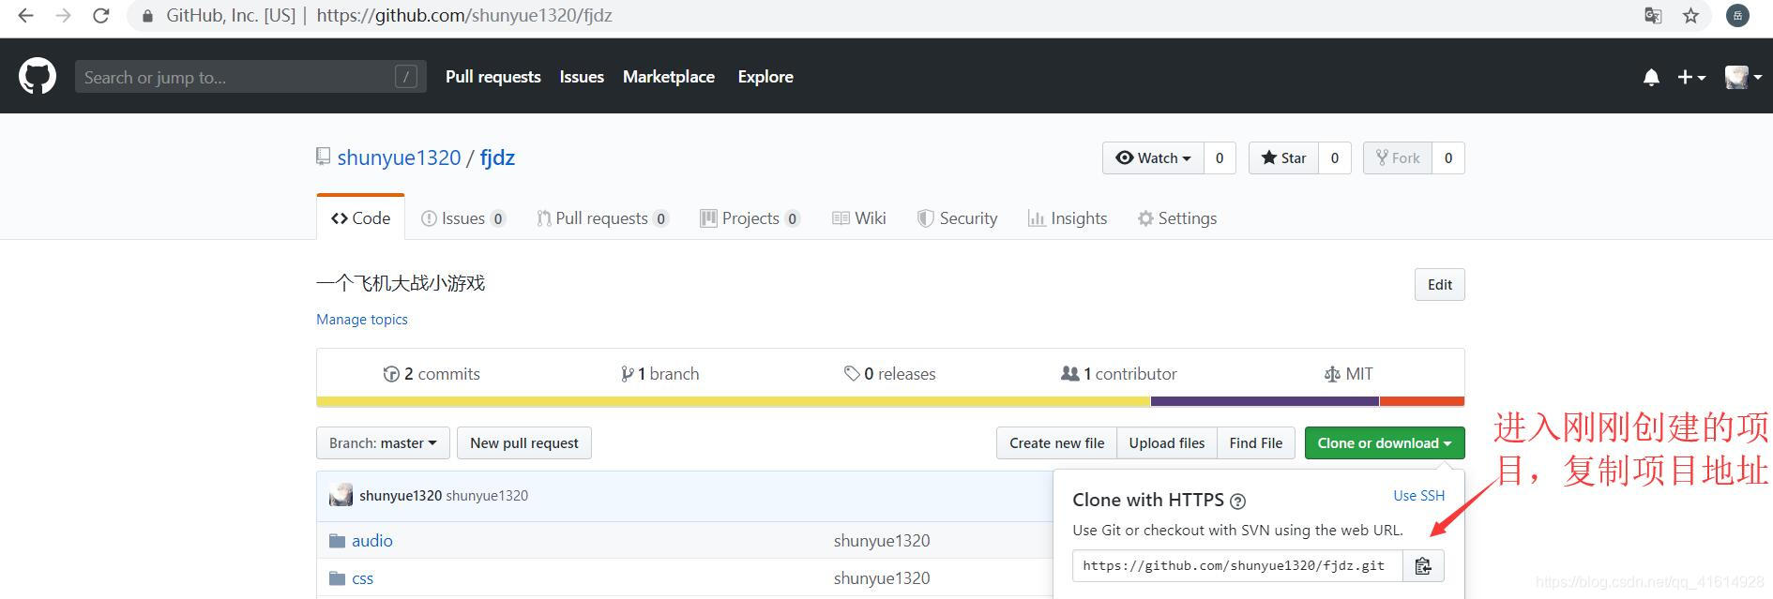The image size is (1773, 599).
Task: Switch to the repository Pull requests tab
Action: 602,218
